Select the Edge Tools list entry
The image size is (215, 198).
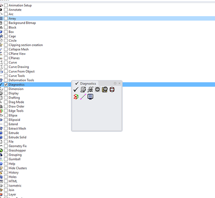click(x=16, y=111)
